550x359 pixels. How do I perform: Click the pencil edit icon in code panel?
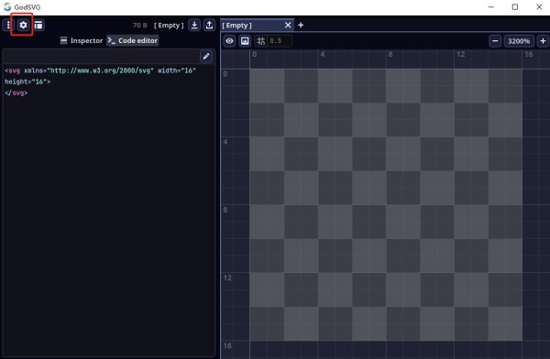[206, 56]
